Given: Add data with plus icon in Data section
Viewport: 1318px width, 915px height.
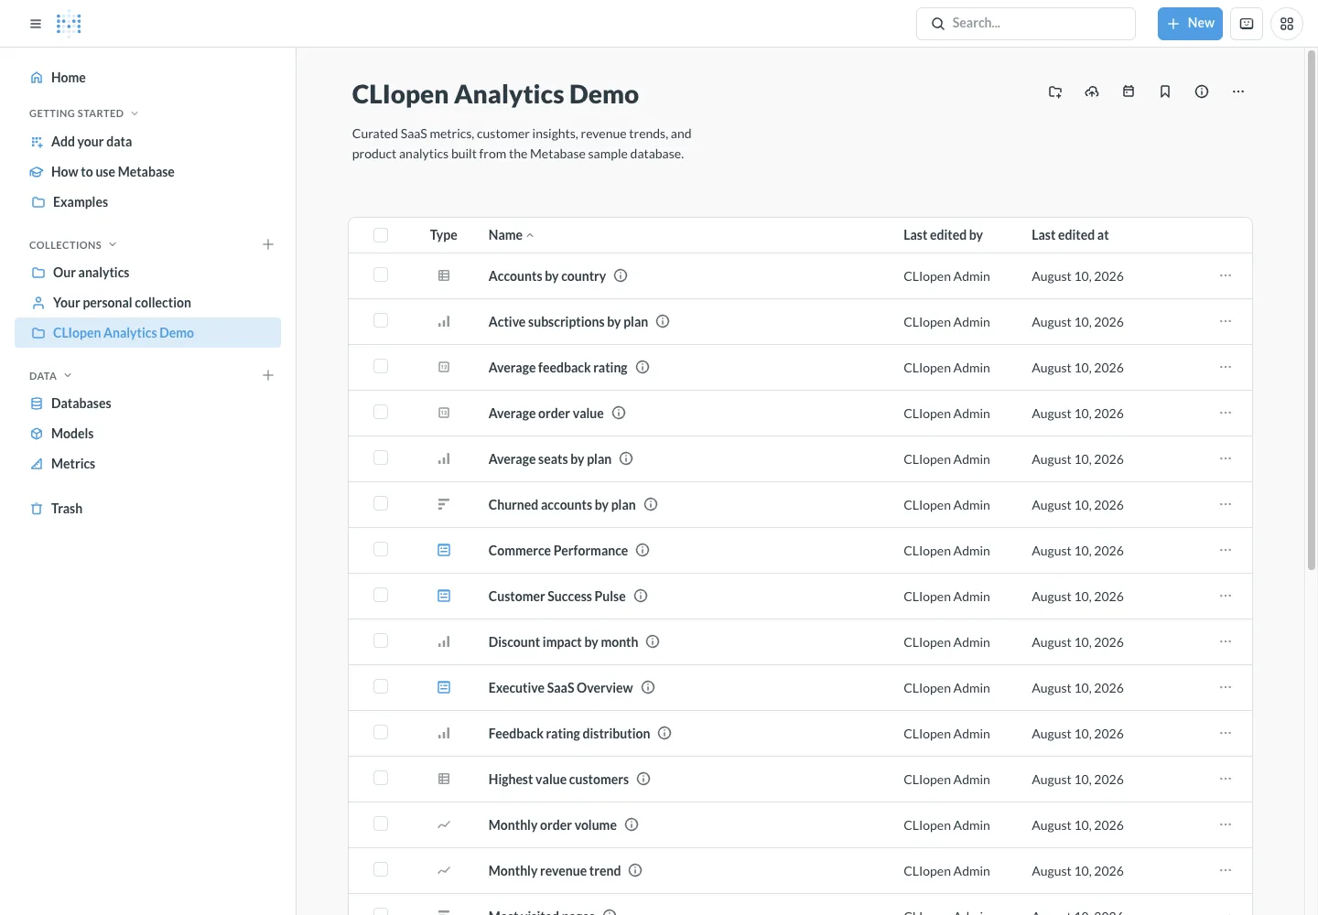Looking at the screenshot, I should [268, 375].
